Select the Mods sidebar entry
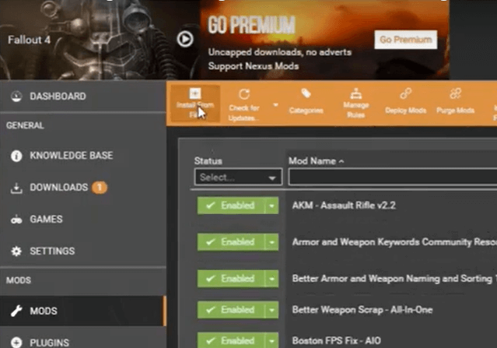Viewport: 497px width, 348px height. 82,311
